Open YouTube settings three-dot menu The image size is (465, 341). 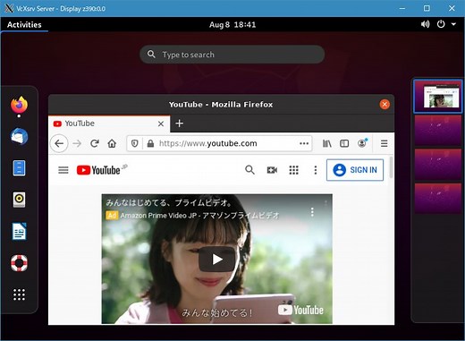pyautogui.click(x=316, y=170)
